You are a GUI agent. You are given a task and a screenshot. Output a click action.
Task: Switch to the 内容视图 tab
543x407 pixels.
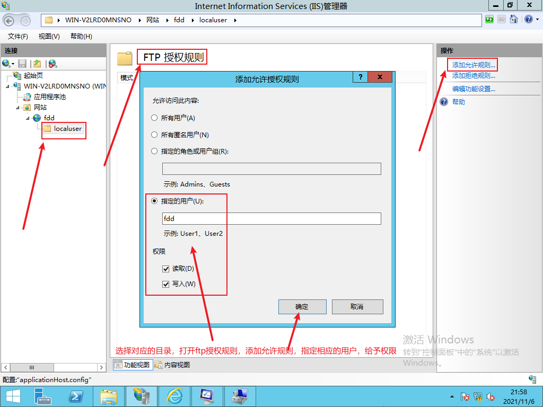pos(172,365)
